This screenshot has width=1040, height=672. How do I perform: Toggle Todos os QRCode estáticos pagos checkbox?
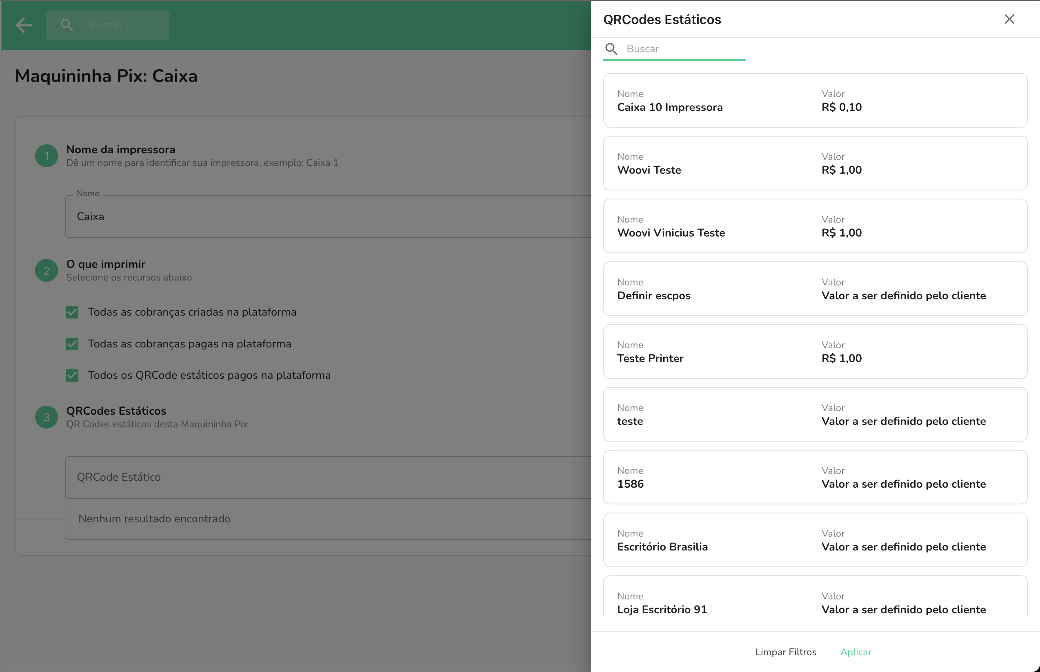72,375
